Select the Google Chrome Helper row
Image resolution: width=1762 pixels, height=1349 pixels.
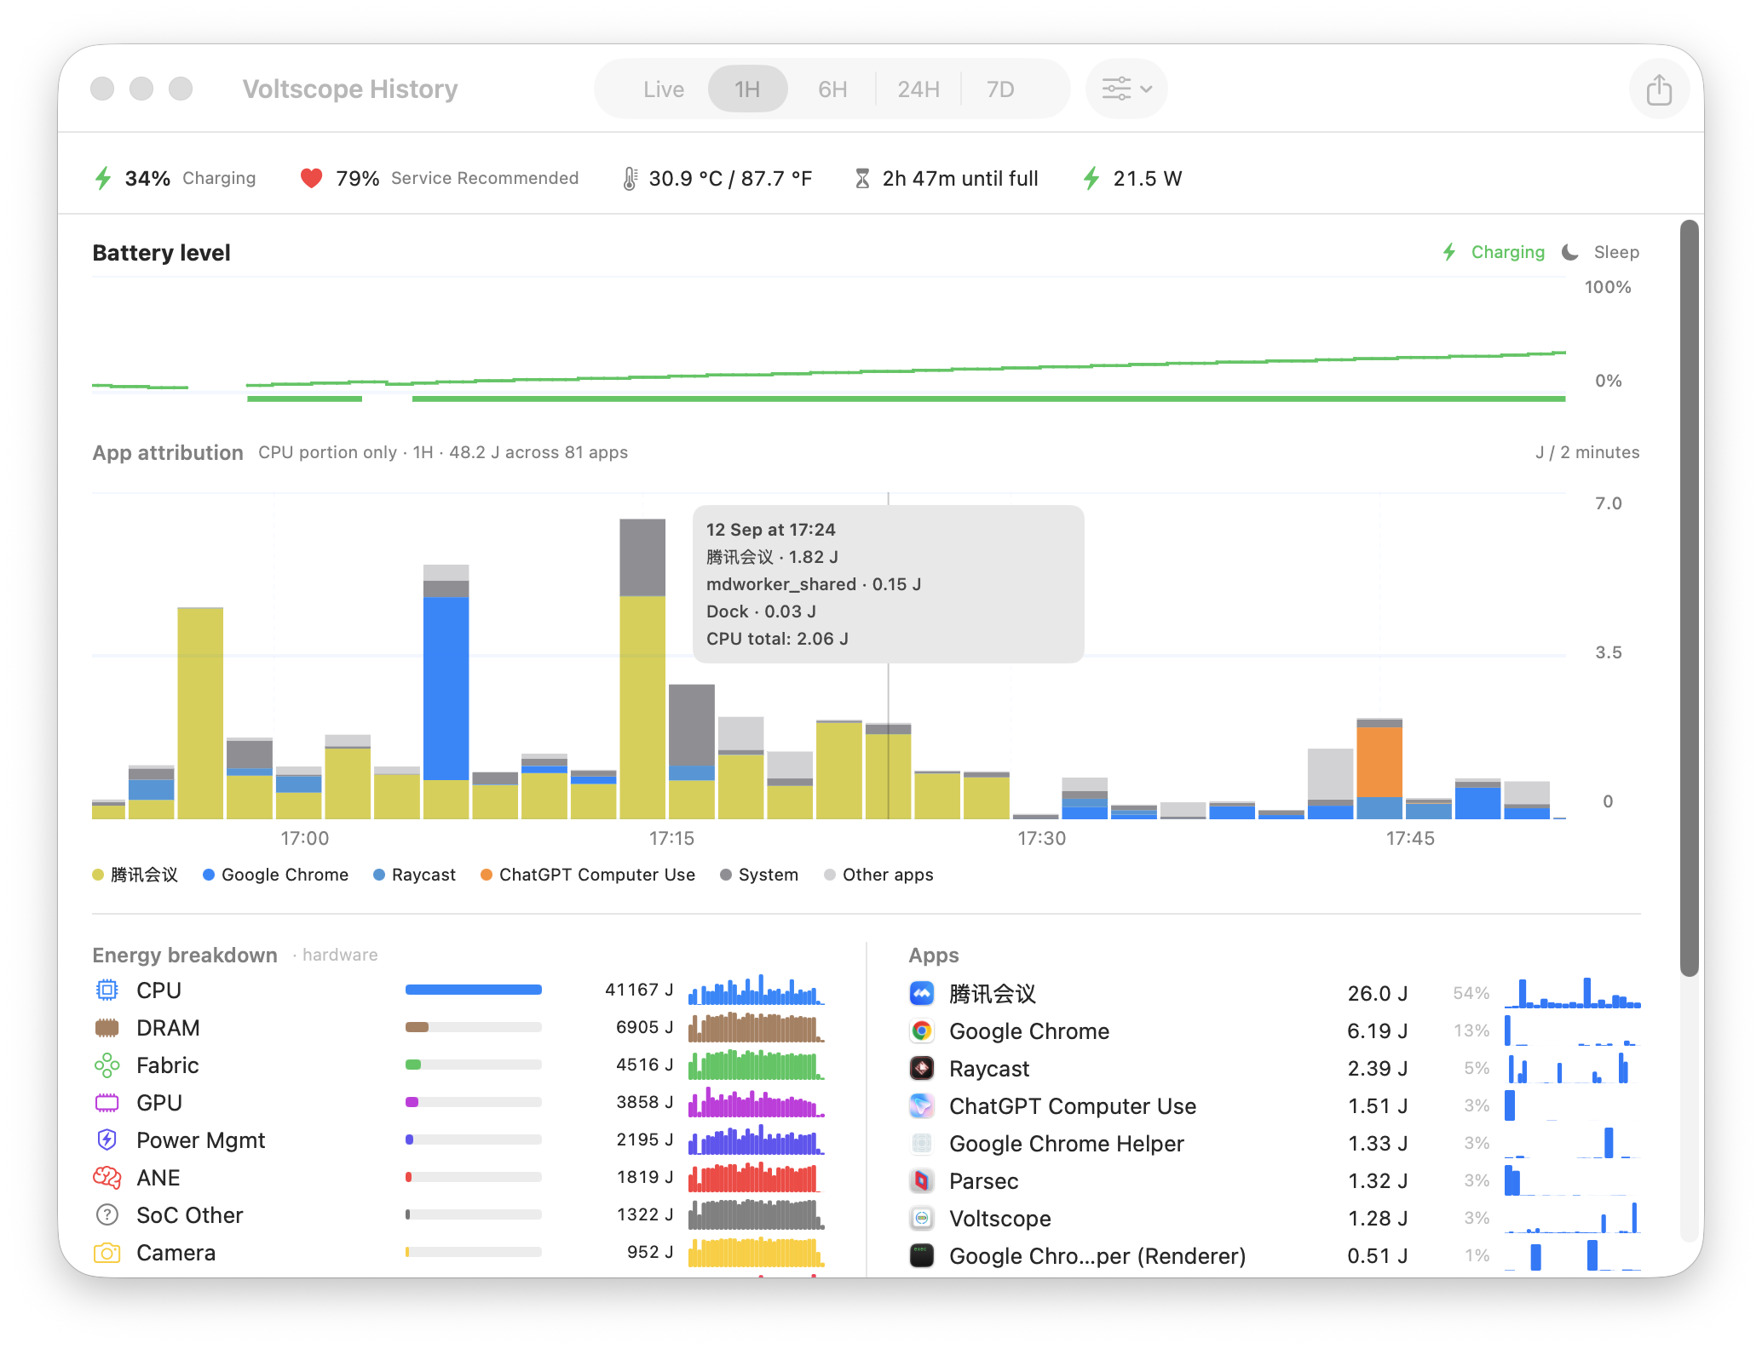coord(1275,1143)
